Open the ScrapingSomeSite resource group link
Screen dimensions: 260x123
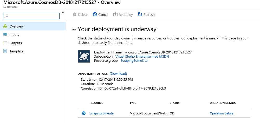pos(134,60)
